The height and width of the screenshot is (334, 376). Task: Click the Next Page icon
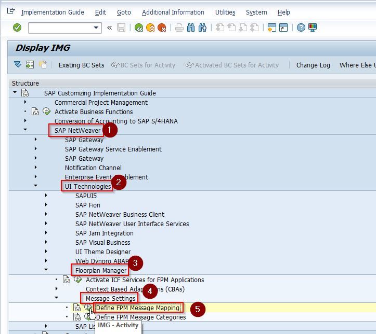(x=243, y=27)
